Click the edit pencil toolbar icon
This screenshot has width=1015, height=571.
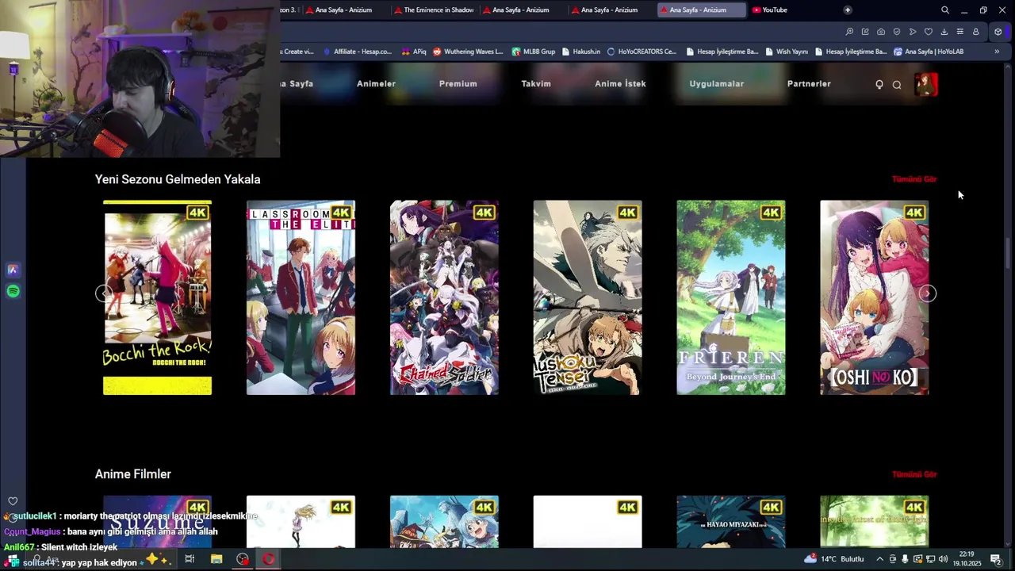coord(865,32)
